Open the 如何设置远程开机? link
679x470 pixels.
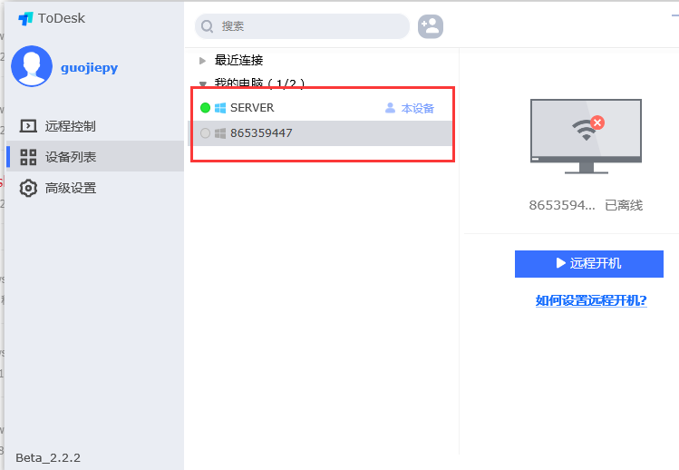[591, 300]
